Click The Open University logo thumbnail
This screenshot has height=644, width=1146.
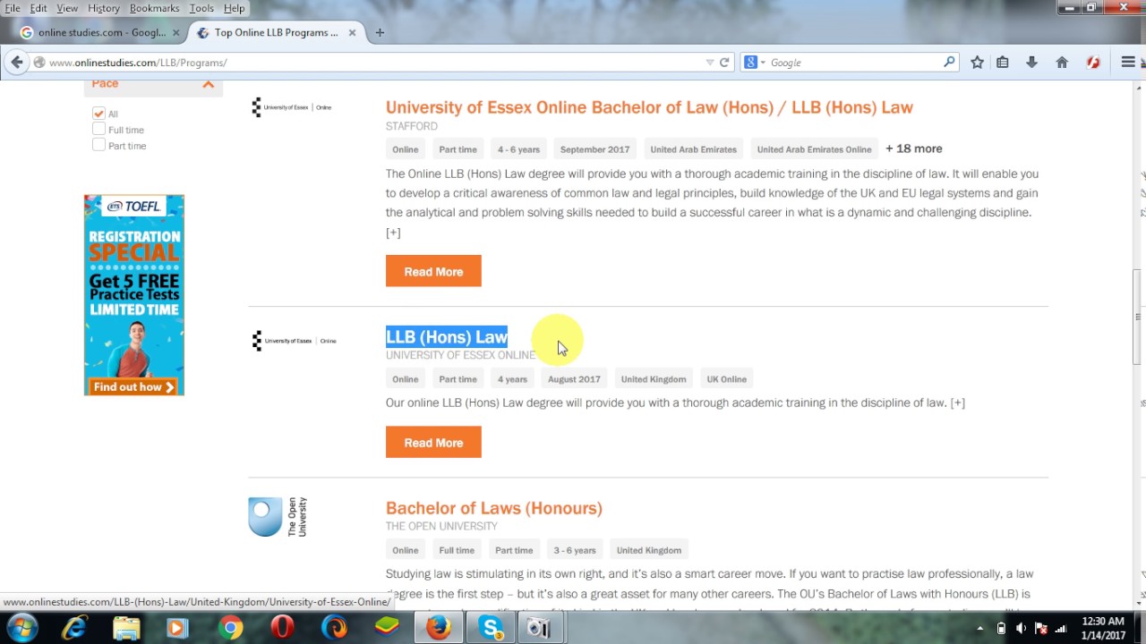(278, 517)
